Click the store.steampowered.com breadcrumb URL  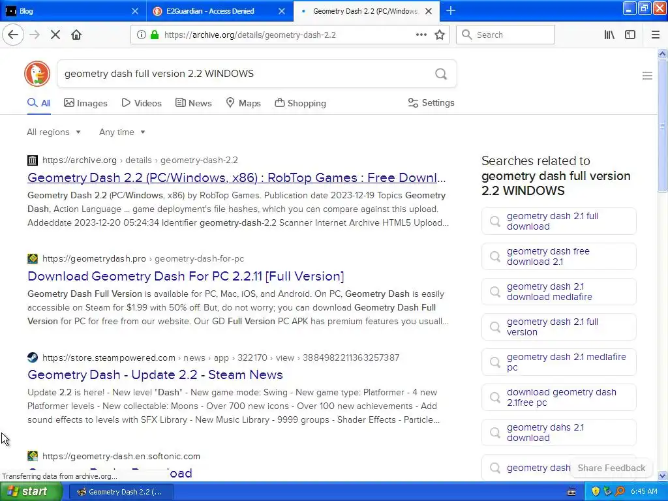click(220, 357)
